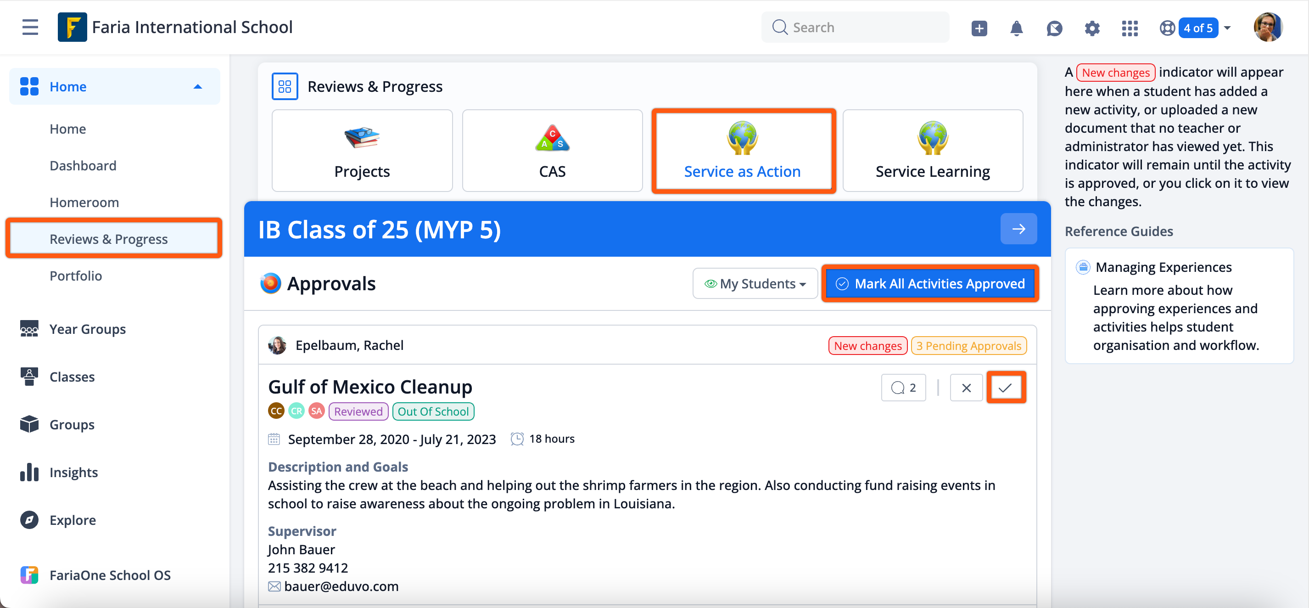Click the Service Learning globe icon
This screenshot has width=1309, height=608.
[x=933, y=137]
